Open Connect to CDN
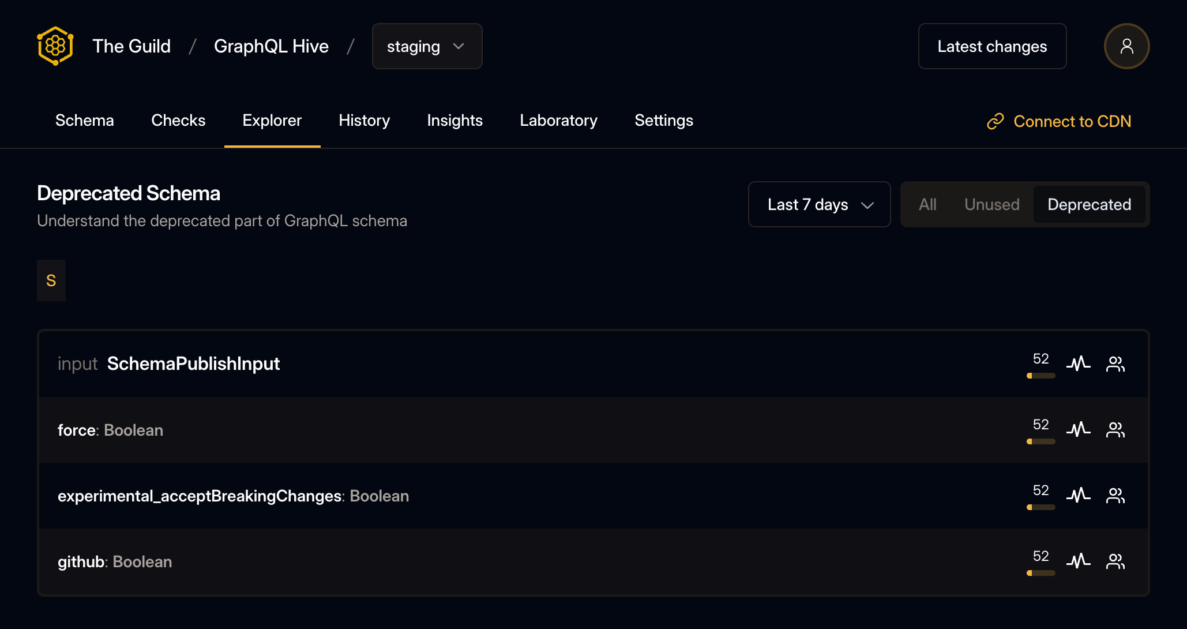This screenshot has height=629, width=1187. point(1073,121)
